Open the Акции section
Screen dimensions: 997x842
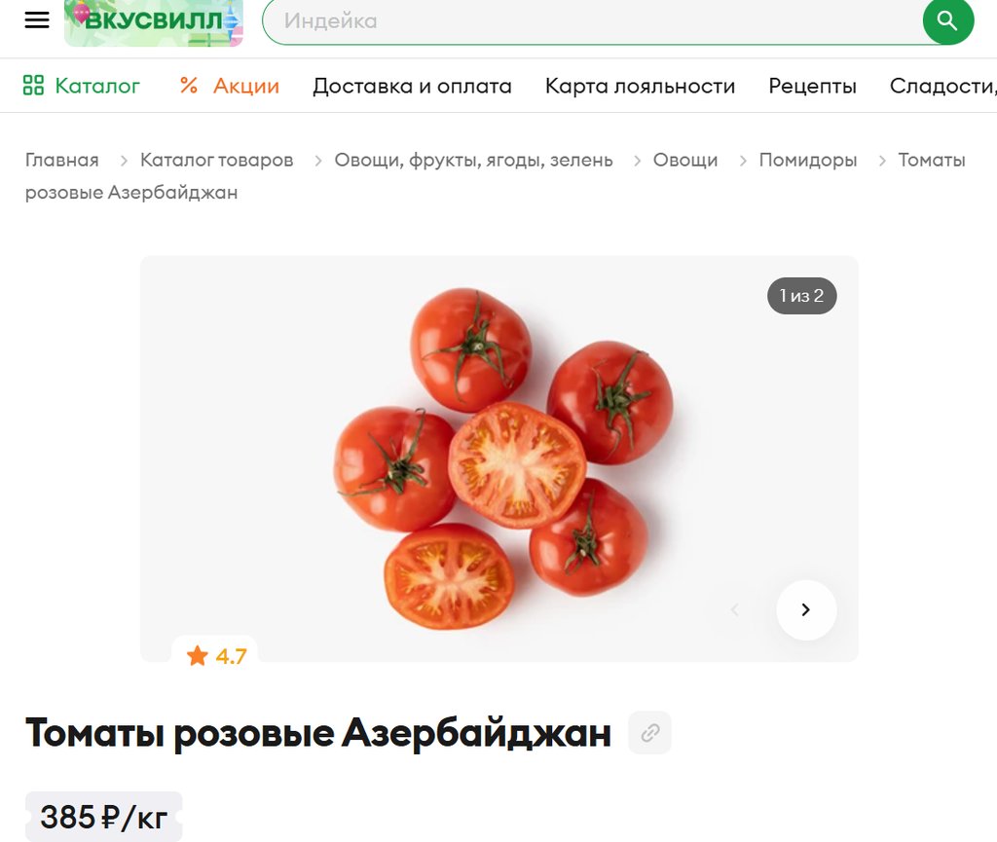tap(230, 85)
